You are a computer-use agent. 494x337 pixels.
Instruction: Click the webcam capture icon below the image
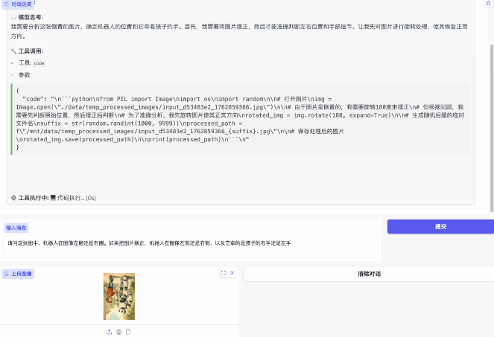point(118,332)
